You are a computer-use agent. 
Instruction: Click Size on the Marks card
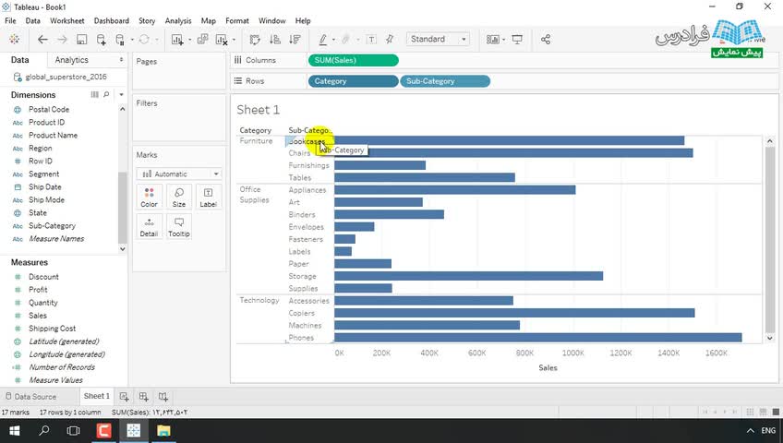179,198
